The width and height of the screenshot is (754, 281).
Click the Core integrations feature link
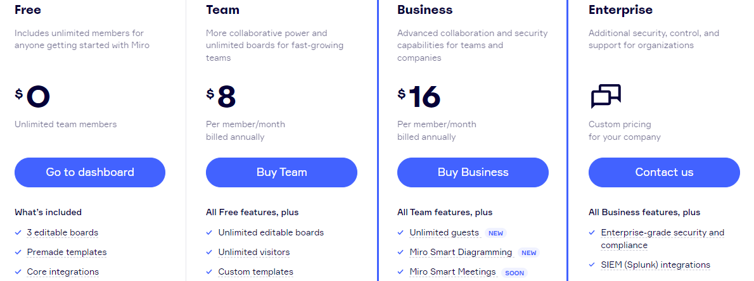(x=63, y=272)
